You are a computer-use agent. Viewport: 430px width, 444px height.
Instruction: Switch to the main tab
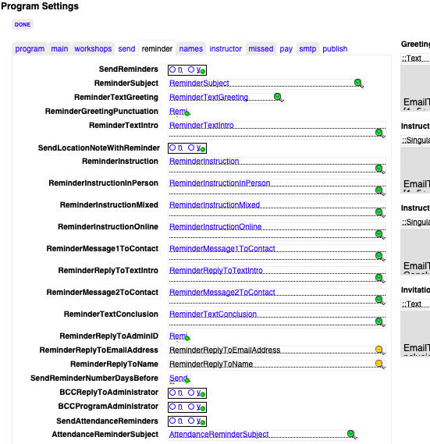pos(59,48)
